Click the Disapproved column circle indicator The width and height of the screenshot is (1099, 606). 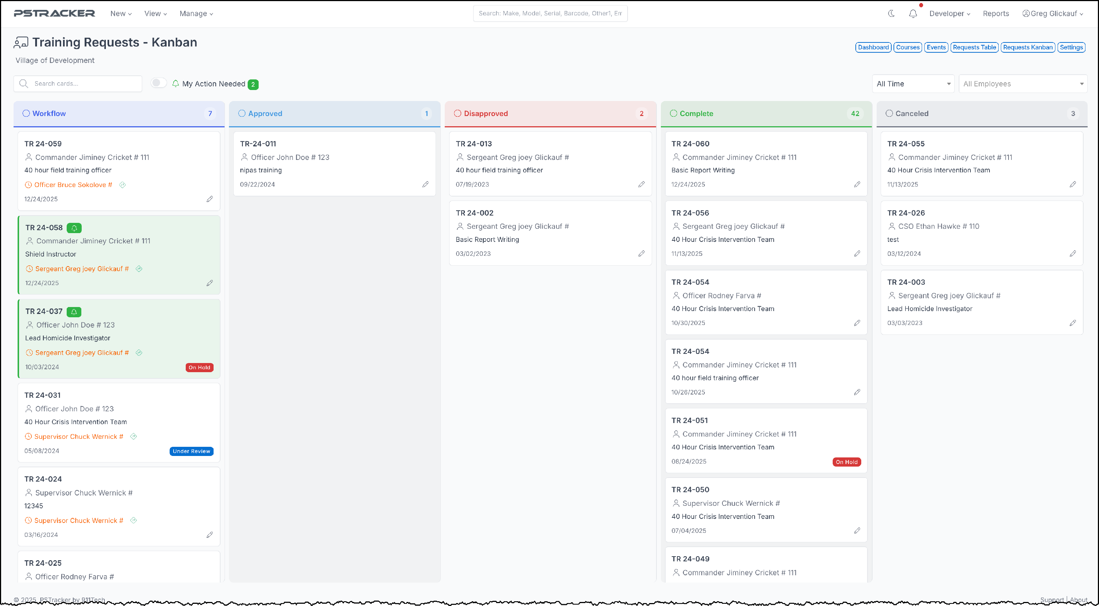(x=457, y=113)
